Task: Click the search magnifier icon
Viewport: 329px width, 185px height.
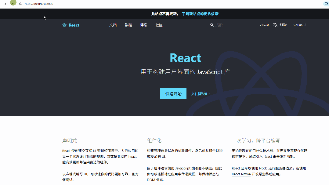Action: point(212,25)
